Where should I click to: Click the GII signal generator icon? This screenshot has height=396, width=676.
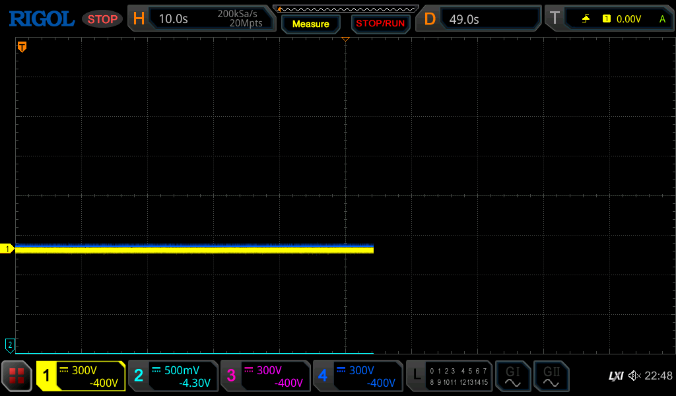tap(551, 376)
